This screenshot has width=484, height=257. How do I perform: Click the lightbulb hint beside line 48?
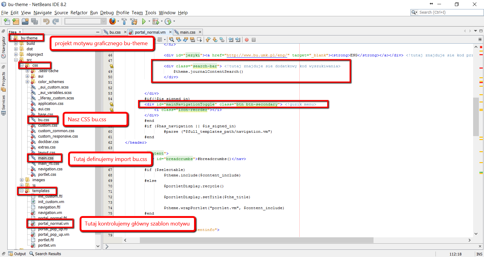(111, 66)
